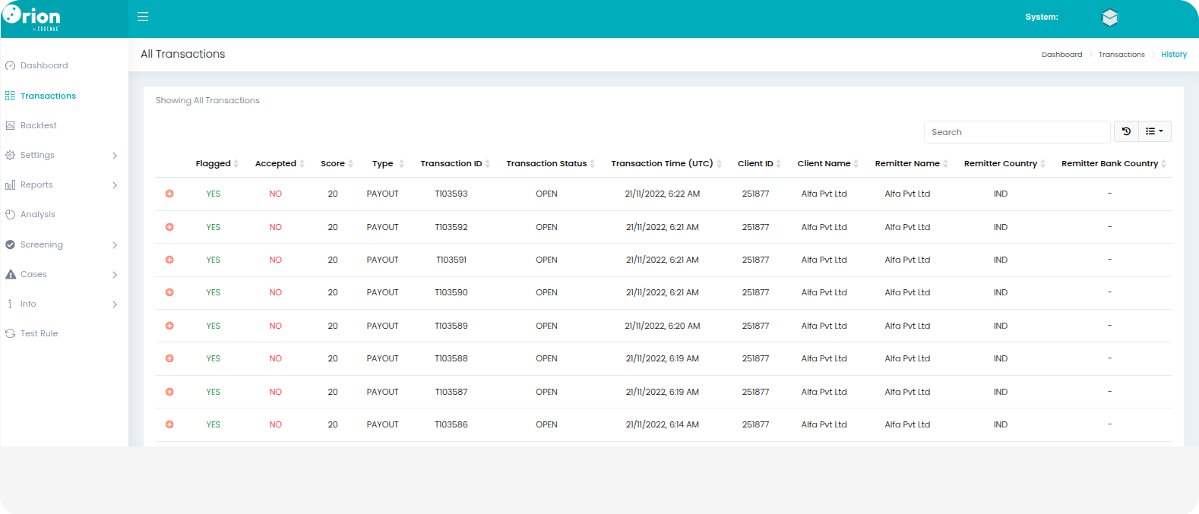This screenshot has height=514, width=1199.
Task: Open the column list dropdown button
Action: (1154, 131)
